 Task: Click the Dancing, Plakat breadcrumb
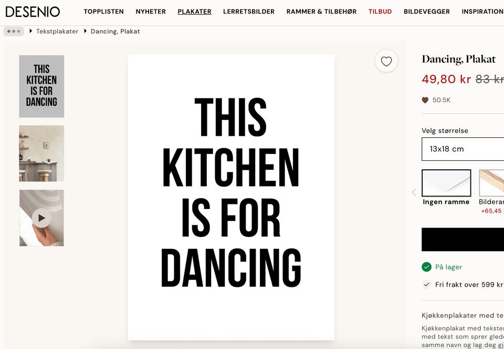115,31
